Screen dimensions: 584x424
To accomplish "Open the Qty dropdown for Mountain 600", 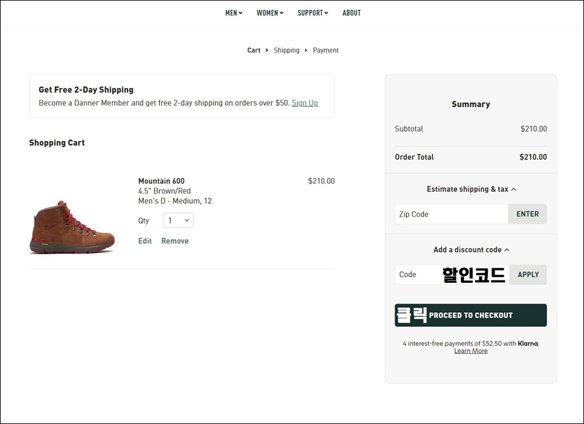I will [178, 221].
